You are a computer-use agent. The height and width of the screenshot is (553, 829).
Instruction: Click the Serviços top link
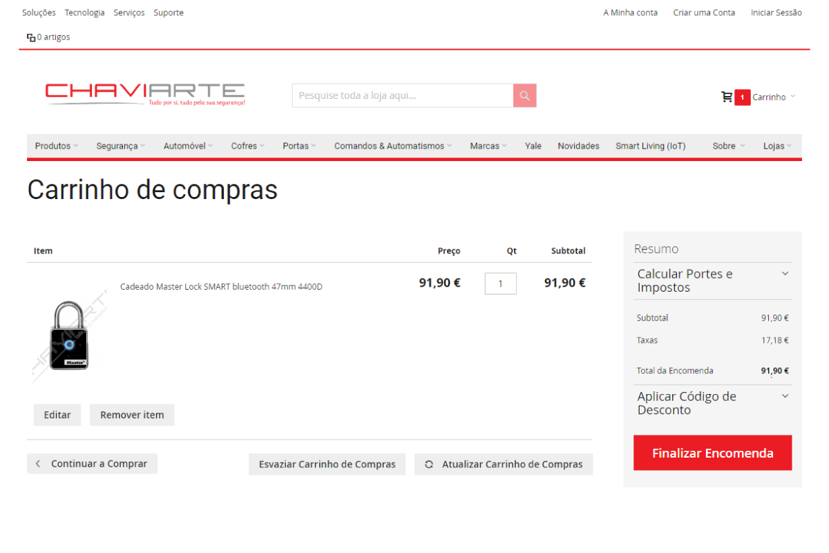(x=129, y=12)
